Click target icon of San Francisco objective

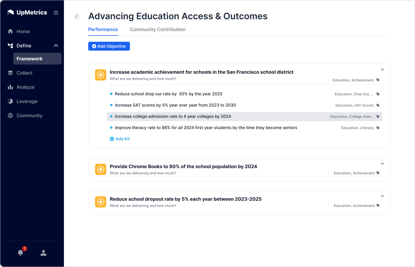101,75
